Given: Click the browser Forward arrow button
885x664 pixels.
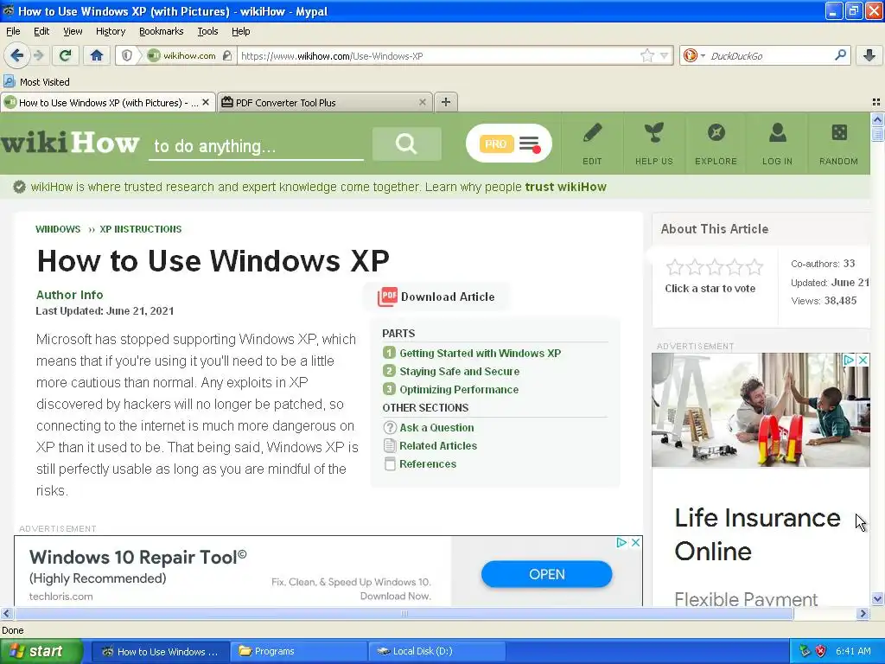Looking at the screenshot, I should click(x=38, y=55).
